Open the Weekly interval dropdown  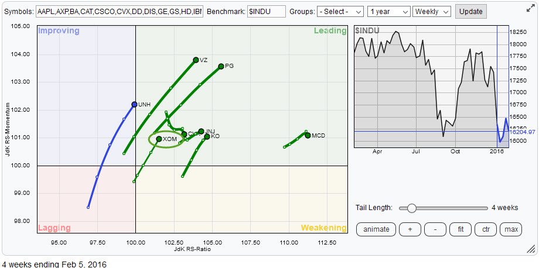point(432,11)
